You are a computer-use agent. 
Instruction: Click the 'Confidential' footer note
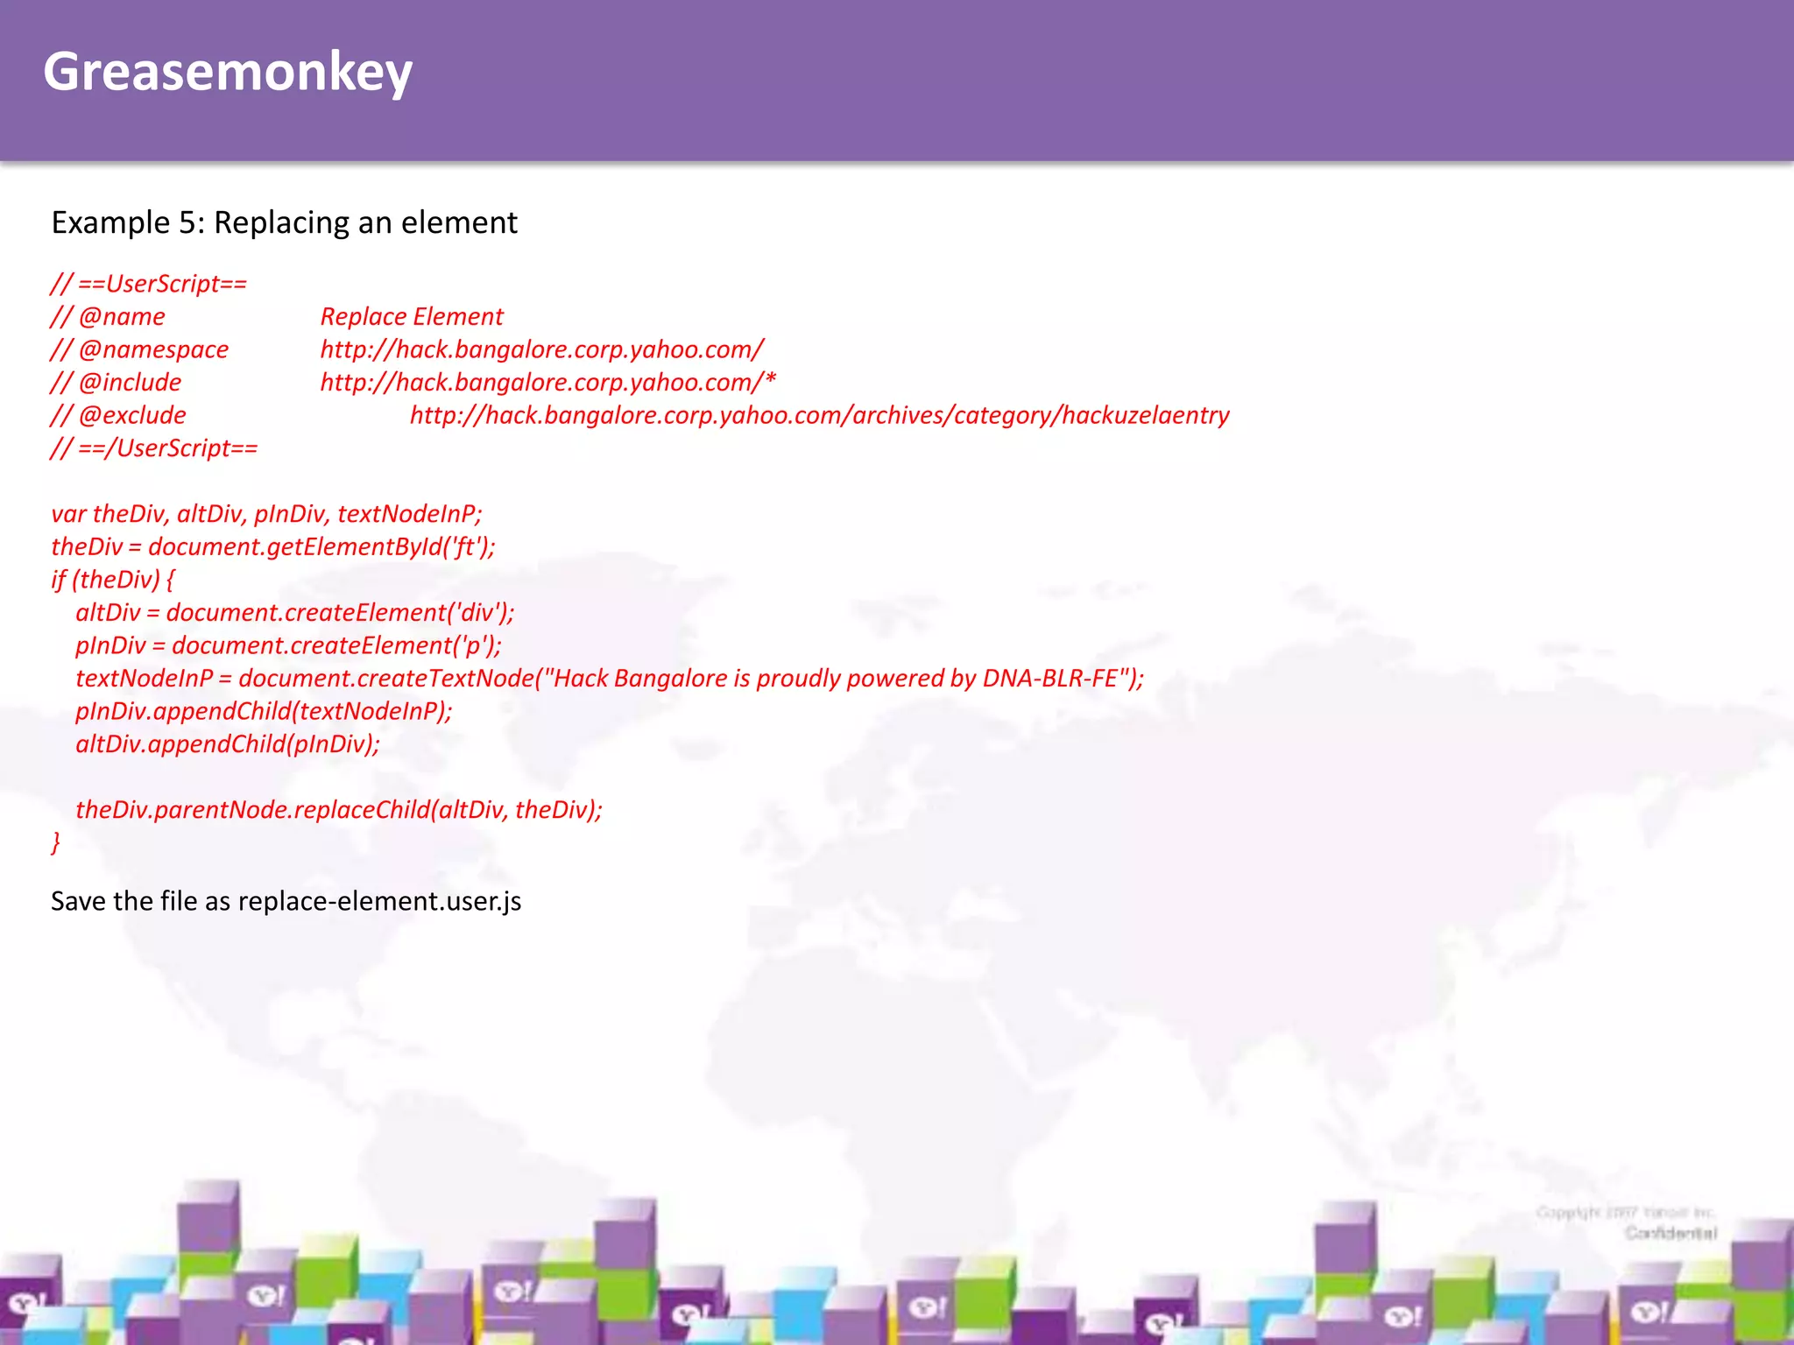(x=1670, y=1233)
